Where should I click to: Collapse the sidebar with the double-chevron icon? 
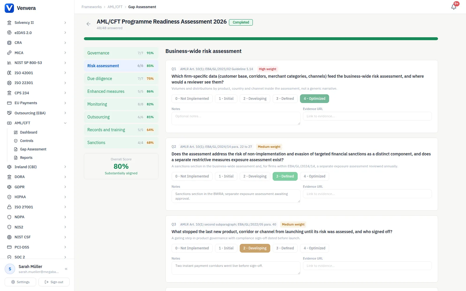tap(66, 269)
